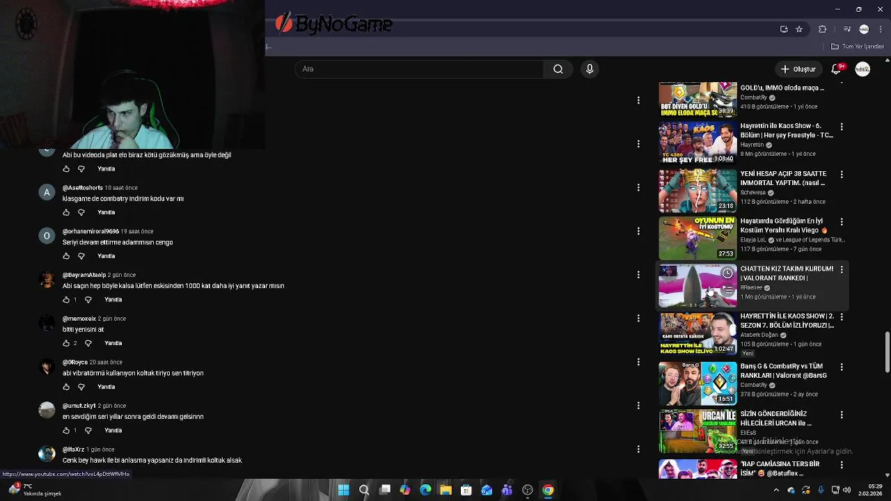Image resolution: width=891 pixels, height=501 pixels.
Task: Open more options for YENİ HESAP AÇIP video
Action: click(x=842, y=175)
